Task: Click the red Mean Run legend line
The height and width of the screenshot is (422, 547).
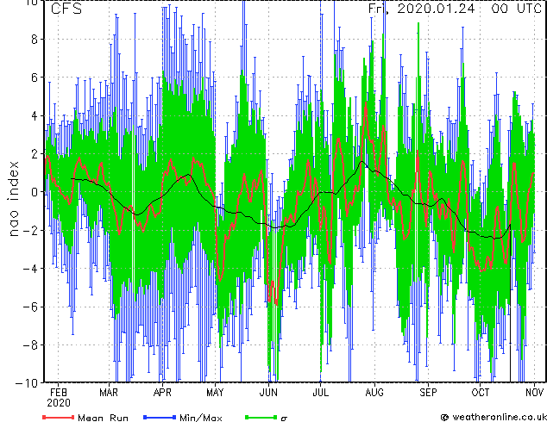Action: pos(59,417)
